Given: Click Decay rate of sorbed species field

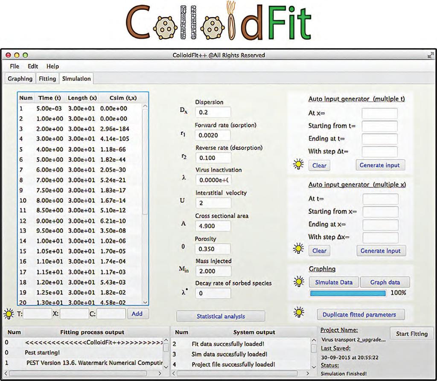Looking at the screenshot, I should 213,293.
